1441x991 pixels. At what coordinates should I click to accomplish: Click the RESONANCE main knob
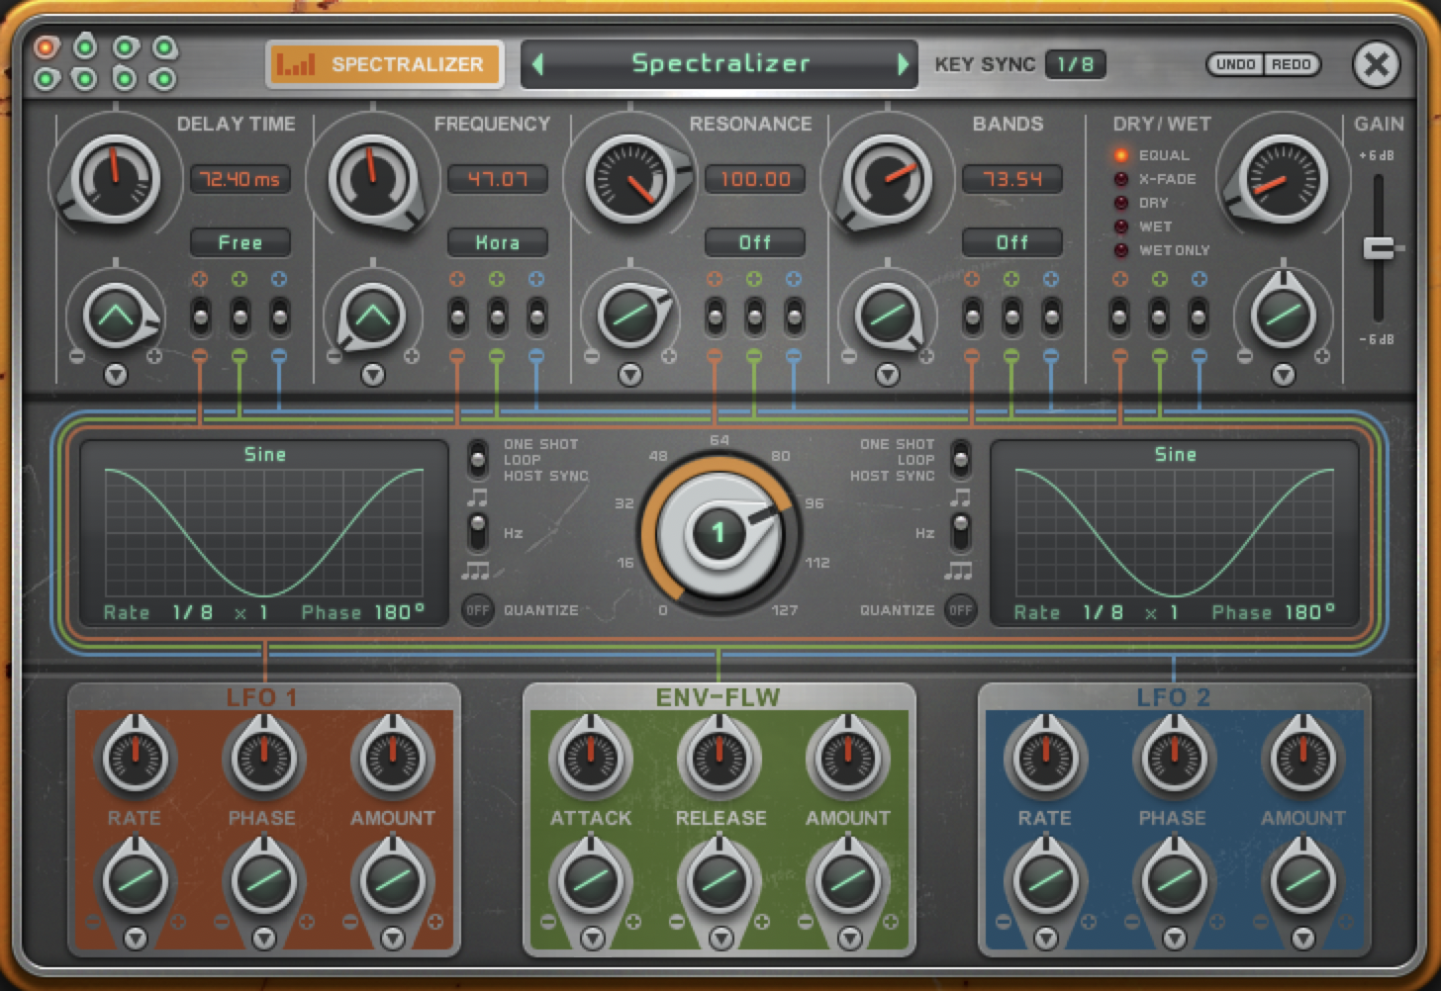click(x=629, y=180)
